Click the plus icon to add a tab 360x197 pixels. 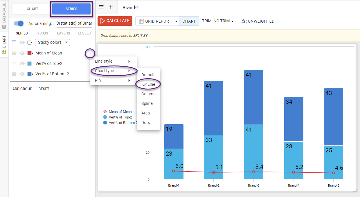pos(111,7)
